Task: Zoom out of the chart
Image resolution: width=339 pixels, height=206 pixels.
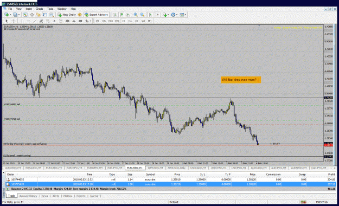Action: pyautogui.click(x=142, y=15)
